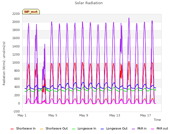
Task: Toggle Longwave Out legend entry
Action: pyautogui.click(x=114, y=128)
